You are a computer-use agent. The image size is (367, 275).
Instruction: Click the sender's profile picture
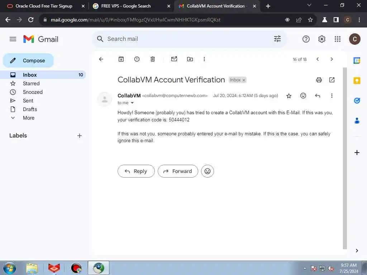pyautogui.click(x=105, y=99)
